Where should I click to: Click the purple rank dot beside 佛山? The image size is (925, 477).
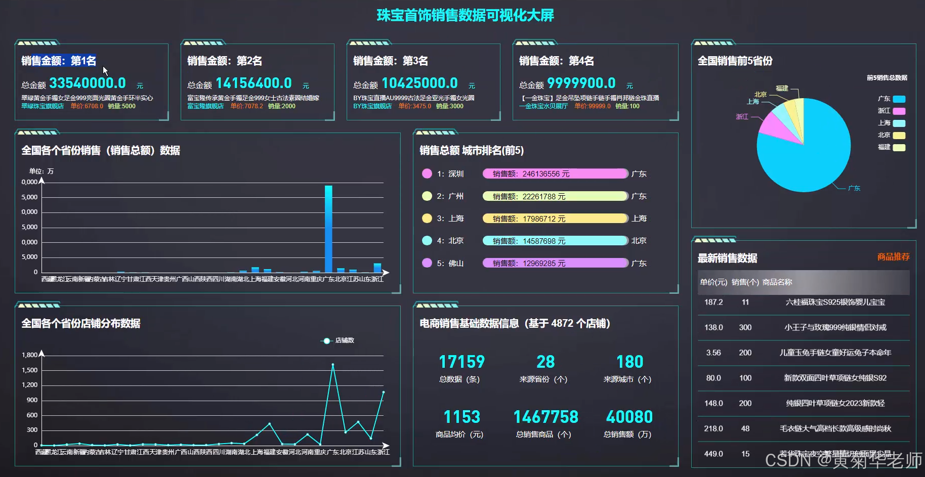coord(427,263)
